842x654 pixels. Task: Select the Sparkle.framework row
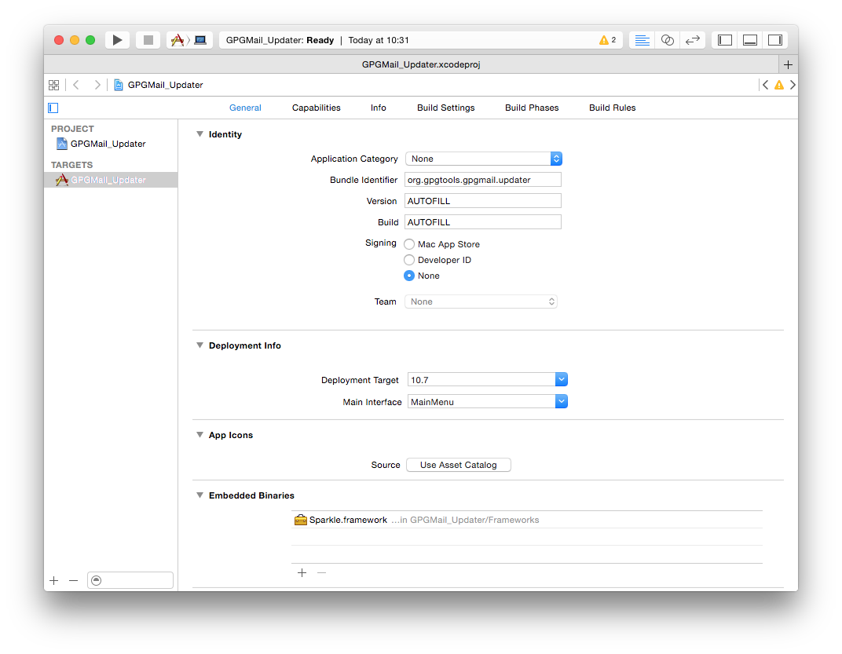527,520
